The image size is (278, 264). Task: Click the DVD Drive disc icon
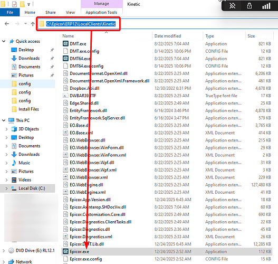click(x=12, y=250)
